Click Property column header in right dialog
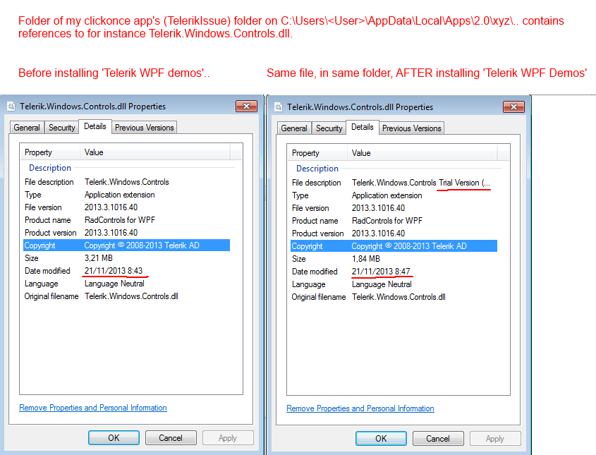The height and width of the screenshot is (455, 596). 317,153
